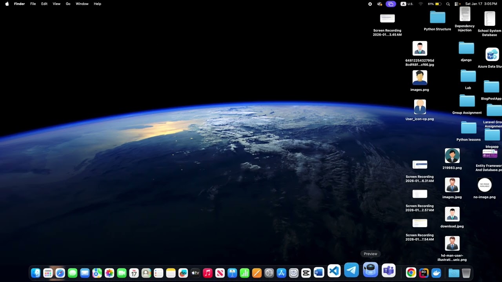Open the Window menu
Image resolution: width=502 pixels, height=282 pixels.
(82, 4)
